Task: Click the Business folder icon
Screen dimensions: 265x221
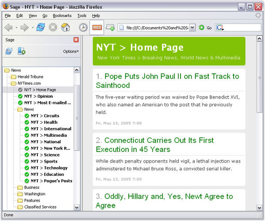Action: [20, 187]
